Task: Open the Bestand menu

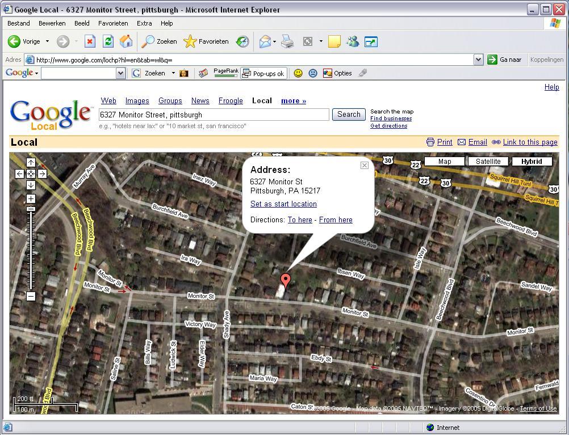Action: pos(19,23)
